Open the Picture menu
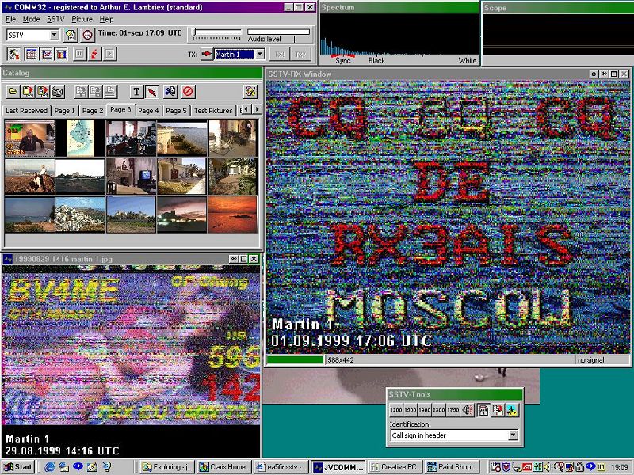The image size is (634, 475). pyautogui.click(x=82, y=19)
